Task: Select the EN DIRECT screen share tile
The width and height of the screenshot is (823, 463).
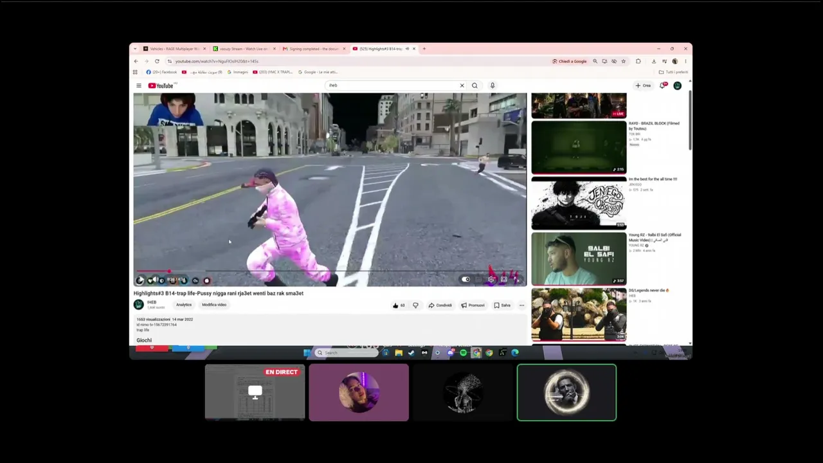Action: (x=255, y=392)
